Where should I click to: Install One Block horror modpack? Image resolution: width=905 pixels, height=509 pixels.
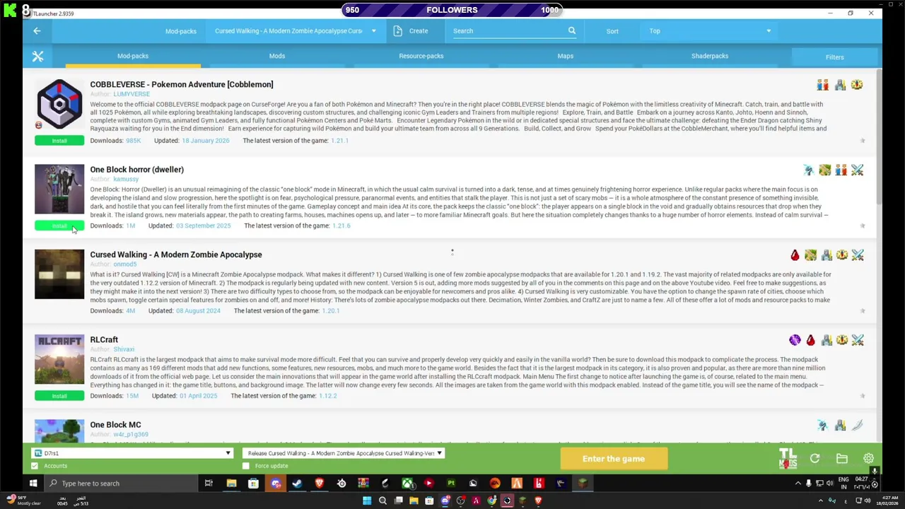59,226
